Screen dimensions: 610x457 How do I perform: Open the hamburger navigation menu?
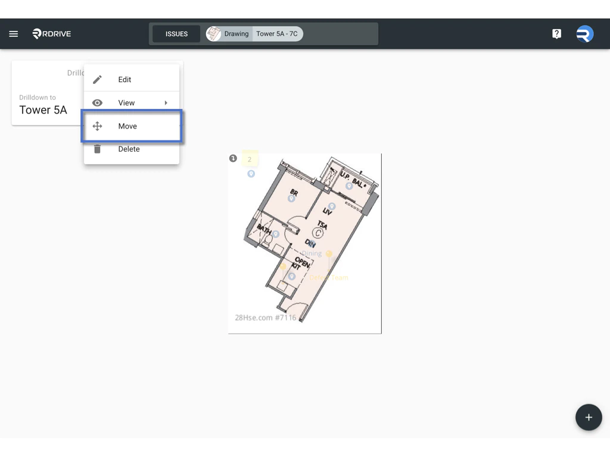click(x=13, y=33)
